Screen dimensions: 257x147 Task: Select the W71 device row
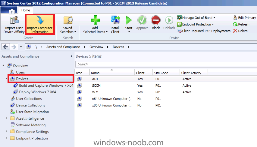166,92
